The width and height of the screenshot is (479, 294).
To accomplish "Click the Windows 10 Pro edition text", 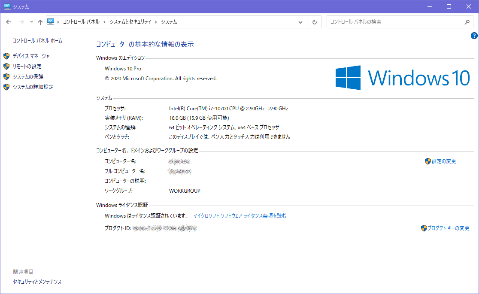I will point(123,69).
